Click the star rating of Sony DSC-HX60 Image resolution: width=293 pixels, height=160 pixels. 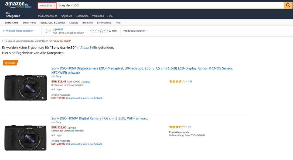[x=177, y=81]
